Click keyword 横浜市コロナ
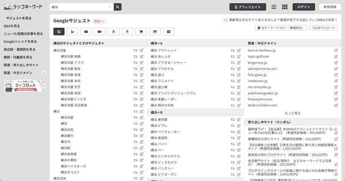This screenshot has width=345, height=181. click(70, 172)
